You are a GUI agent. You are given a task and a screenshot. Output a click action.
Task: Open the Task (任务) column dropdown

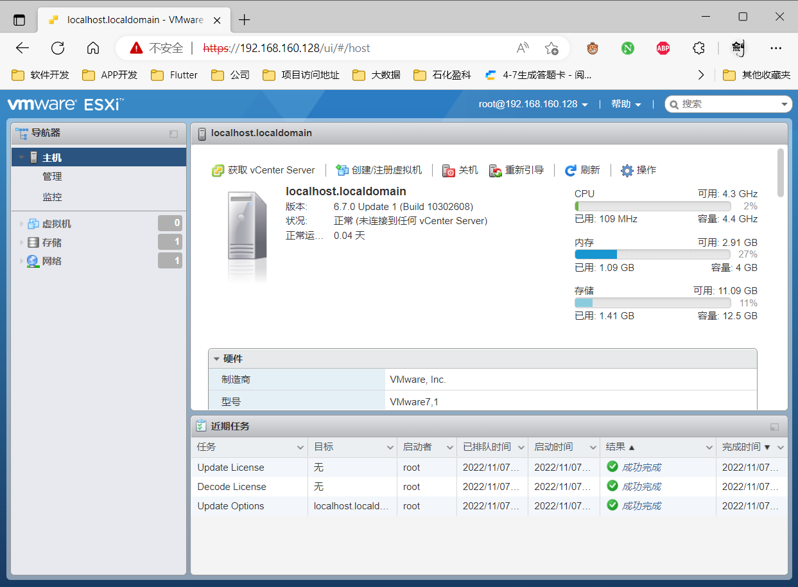coord(300,448)
